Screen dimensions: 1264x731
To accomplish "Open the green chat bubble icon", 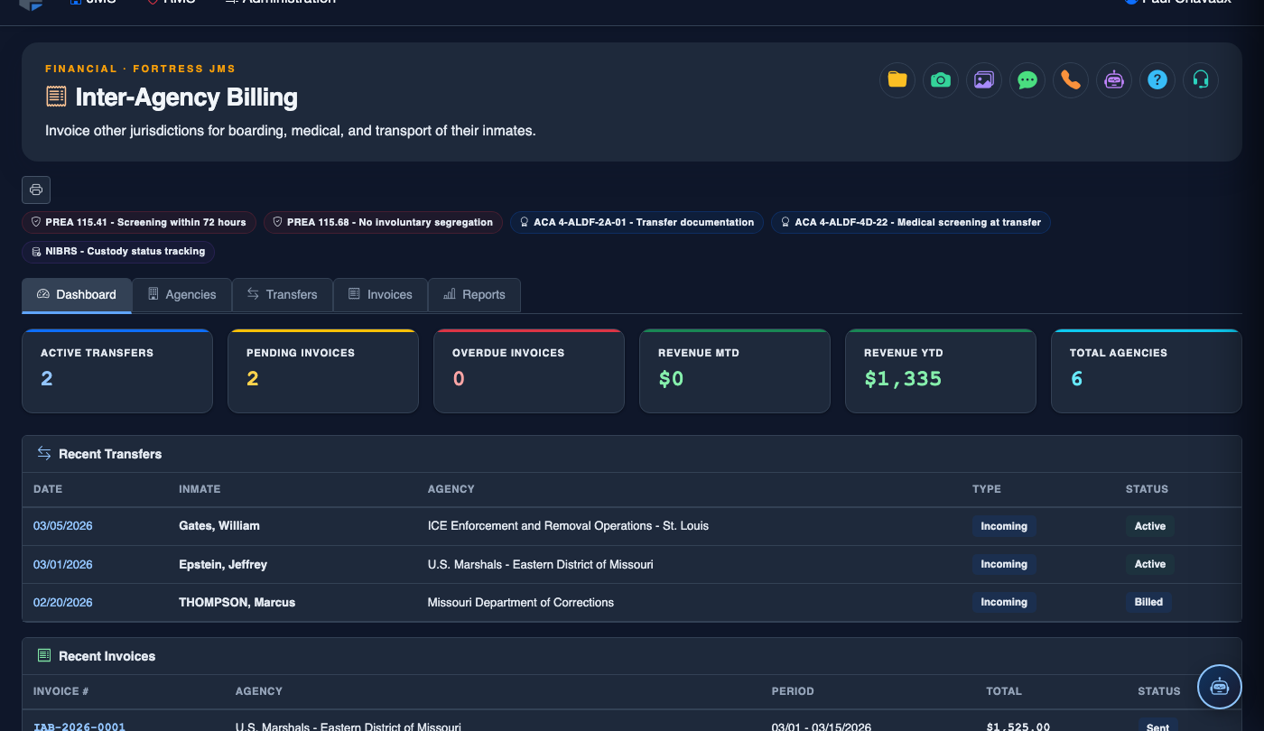I will coord(1027,80).
